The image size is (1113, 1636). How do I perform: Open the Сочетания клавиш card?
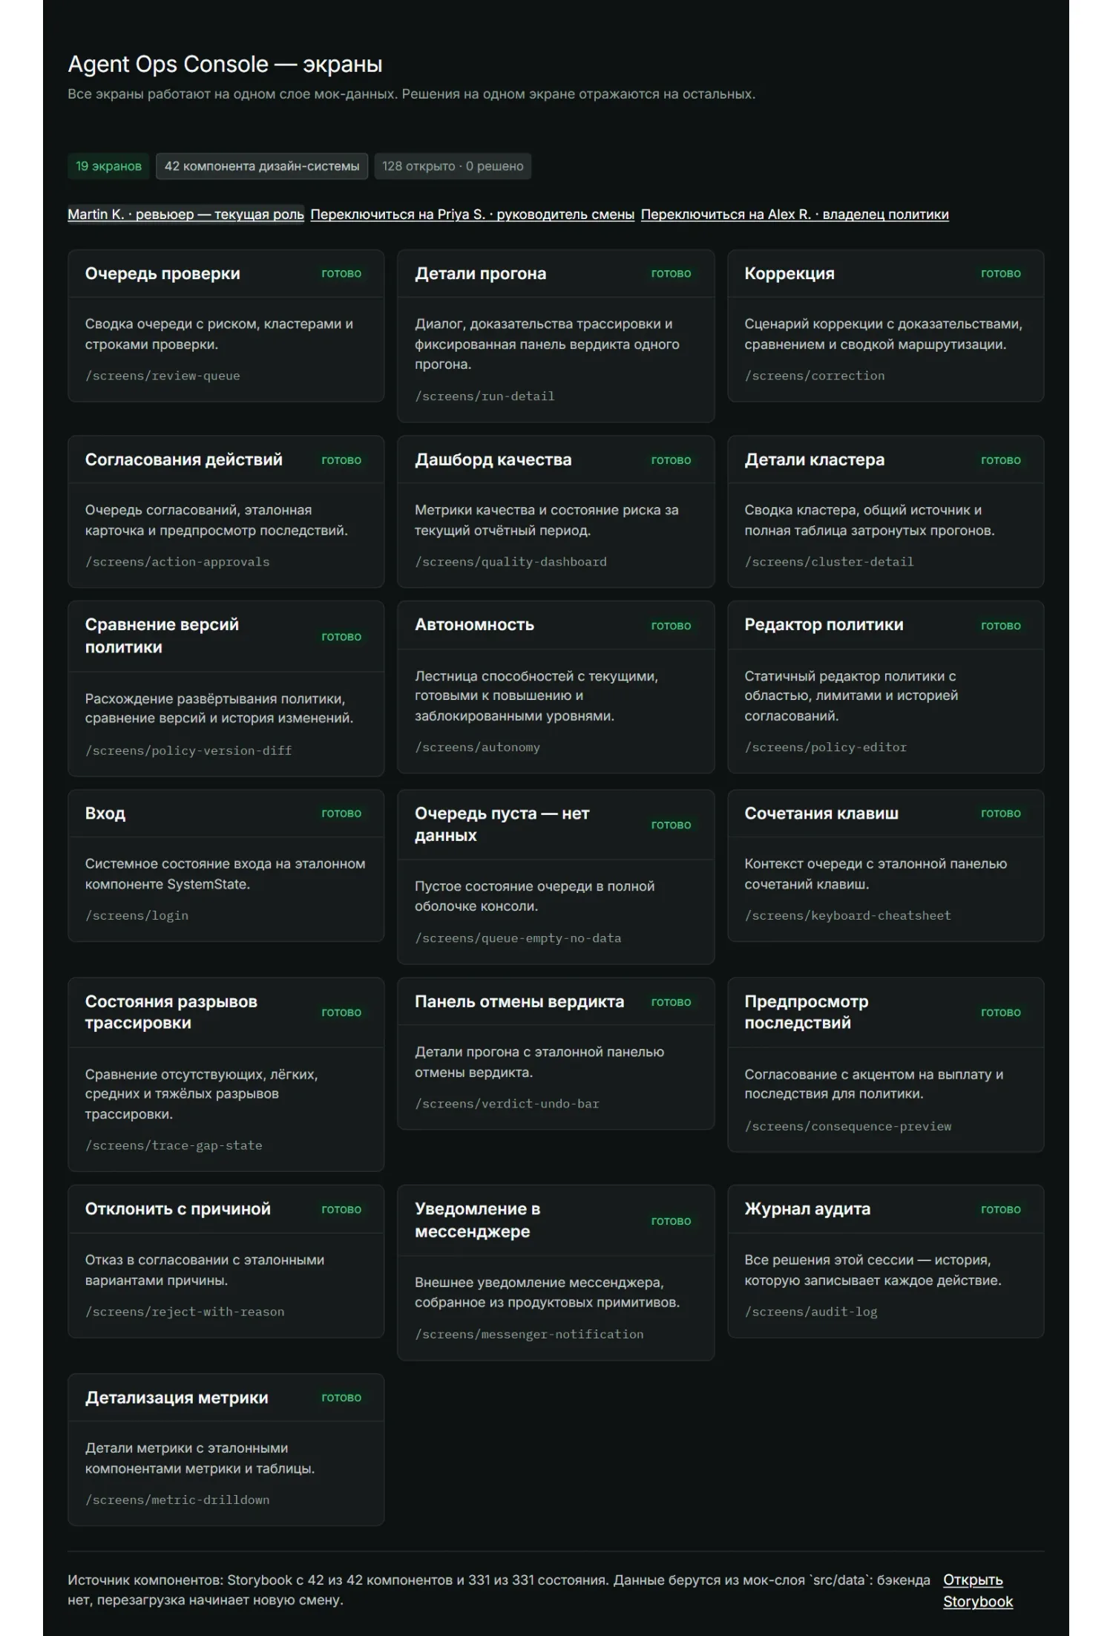pyautogui.click(x=885, y=866)
